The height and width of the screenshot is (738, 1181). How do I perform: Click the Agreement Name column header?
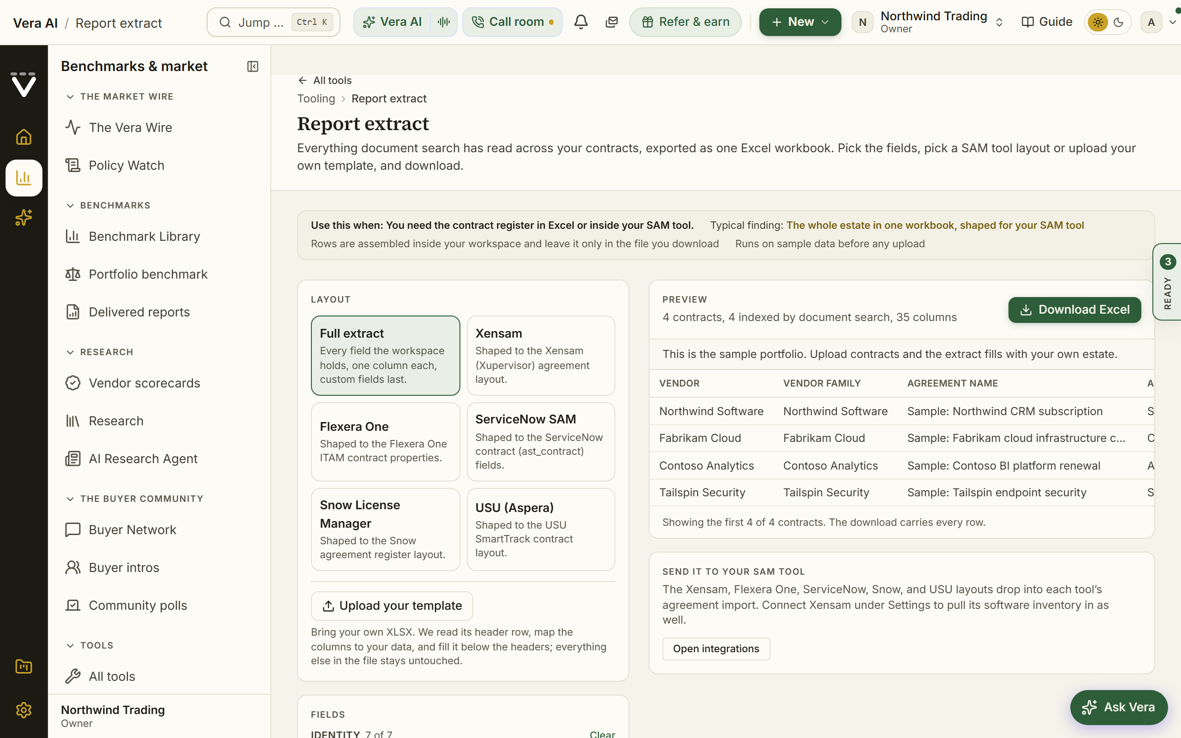pyautogui.click(x=952, y=383)
